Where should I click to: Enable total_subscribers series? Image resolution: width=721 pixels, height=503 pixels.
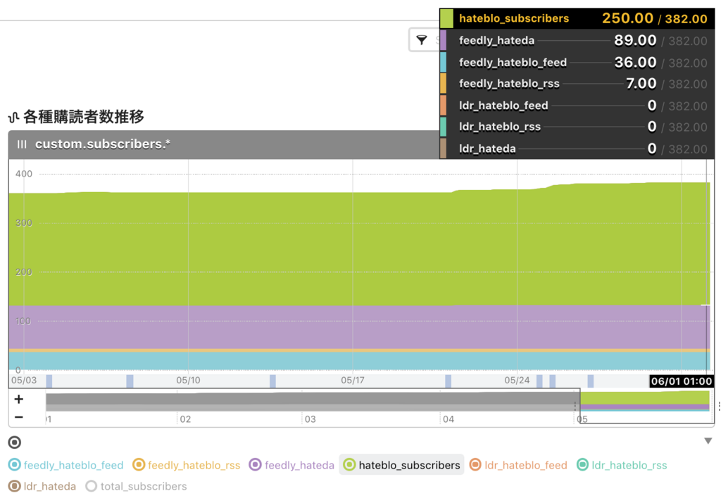click(x=136, y=486)
